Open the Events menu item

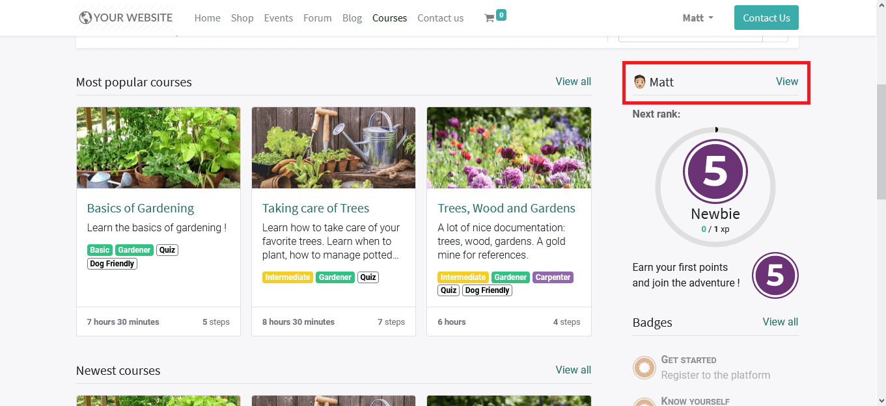pos(278,18)
